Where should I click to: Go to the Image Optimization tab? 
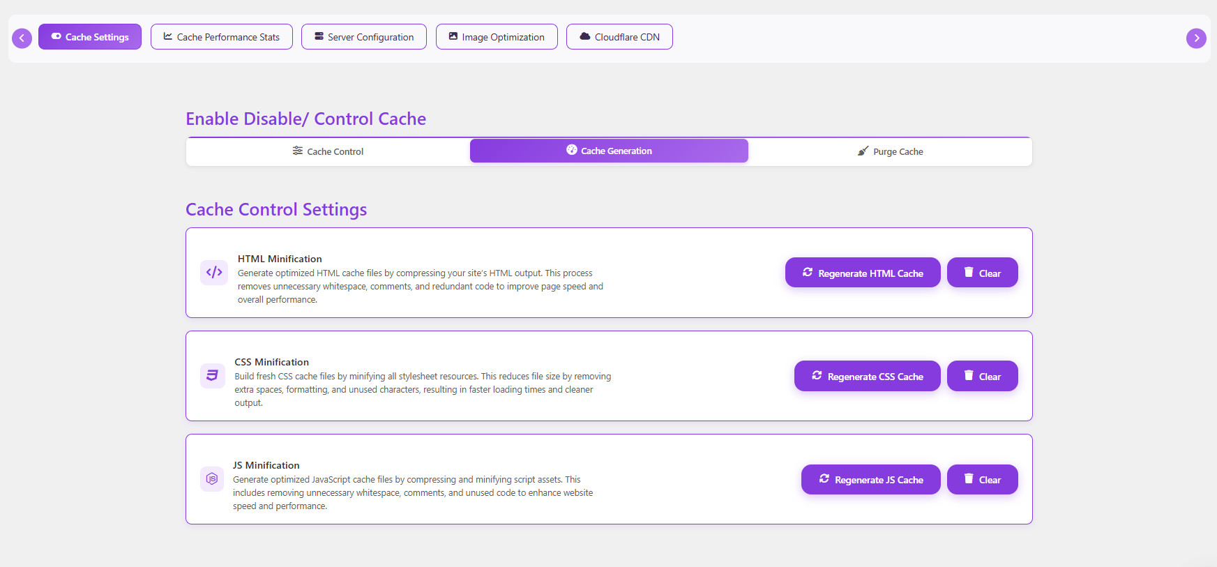click(497, 37)
